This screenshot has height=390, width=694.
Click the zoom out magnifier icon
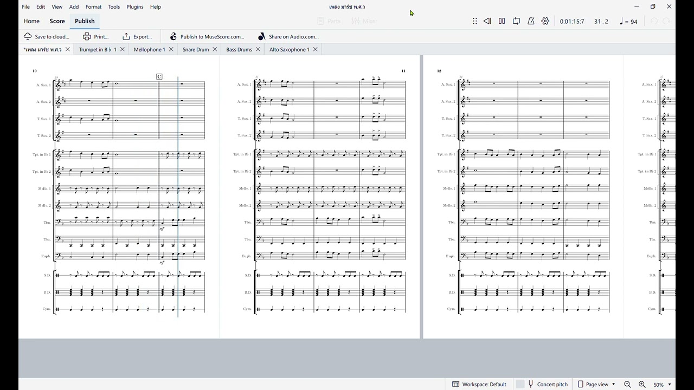(x=627, y=384)
